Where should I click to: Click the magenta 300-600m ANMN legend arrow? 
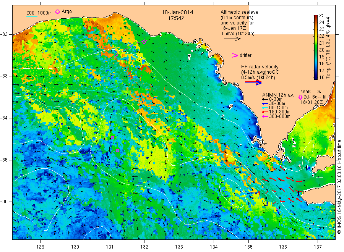265,116
